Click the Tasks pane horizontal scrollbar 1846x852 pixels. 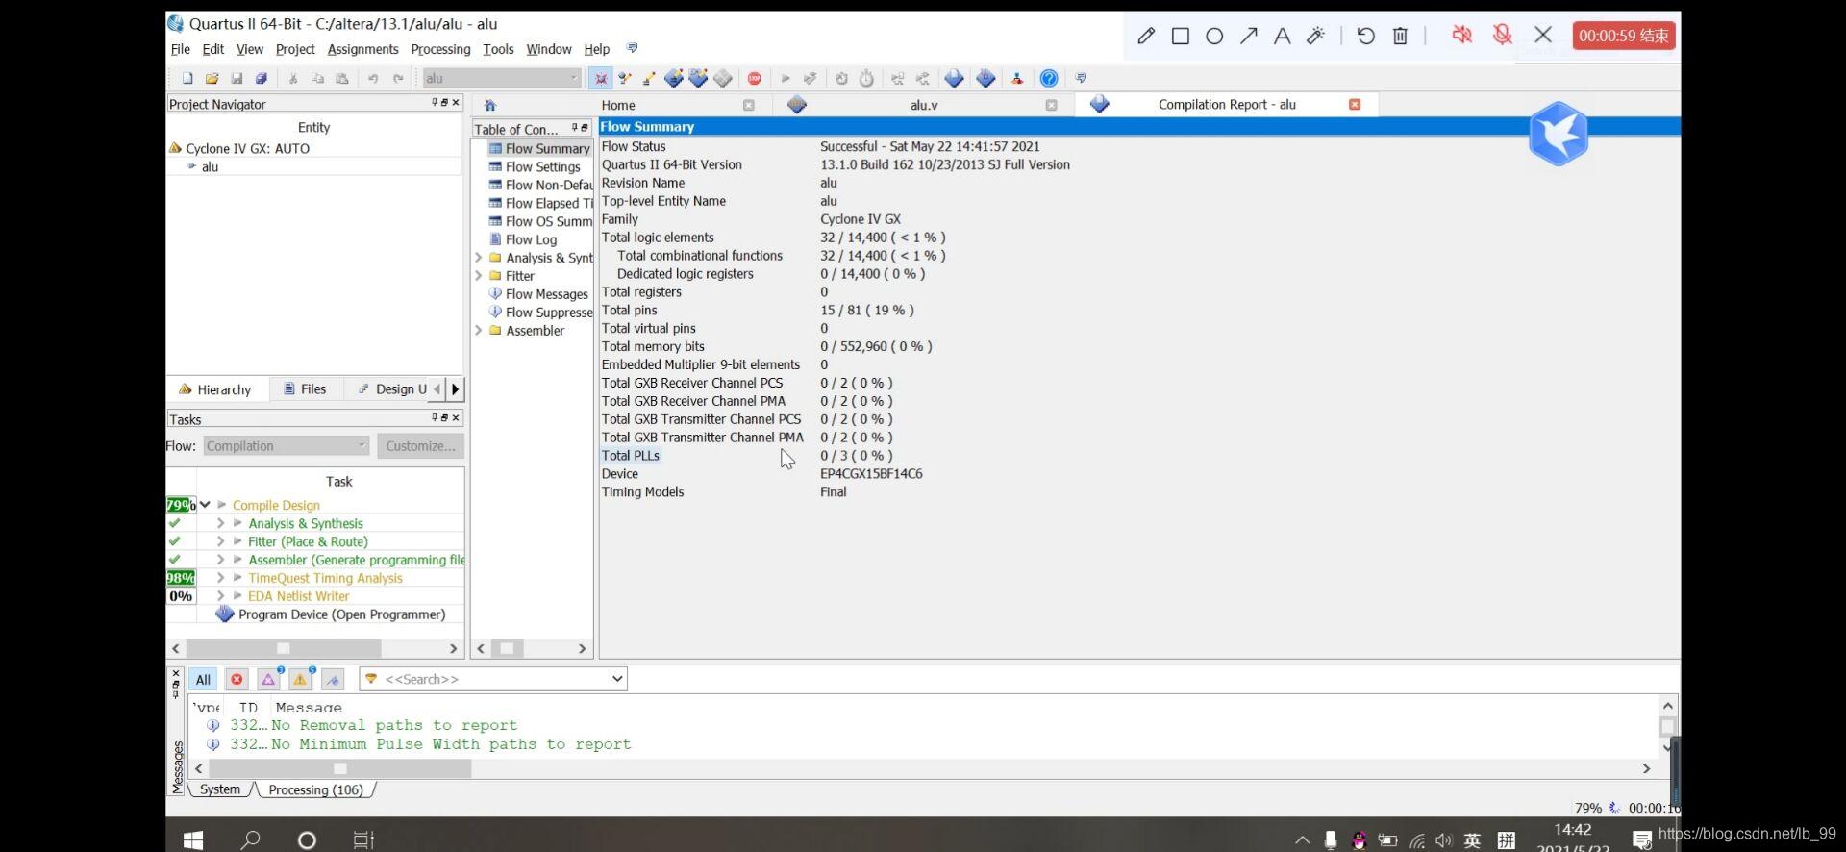click(283, 649)
